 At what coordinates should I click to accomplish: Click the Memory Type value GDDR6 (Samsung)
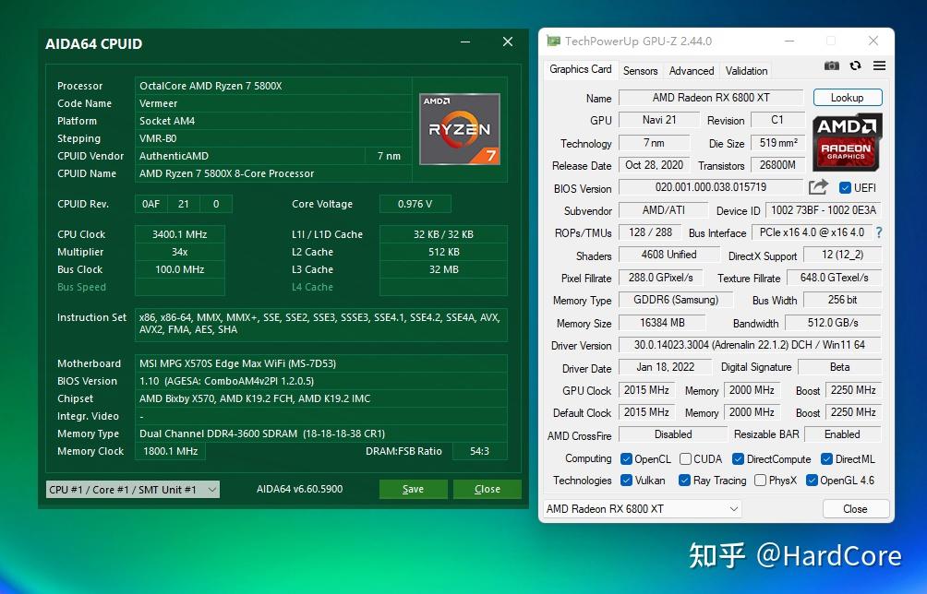(676, 300)
